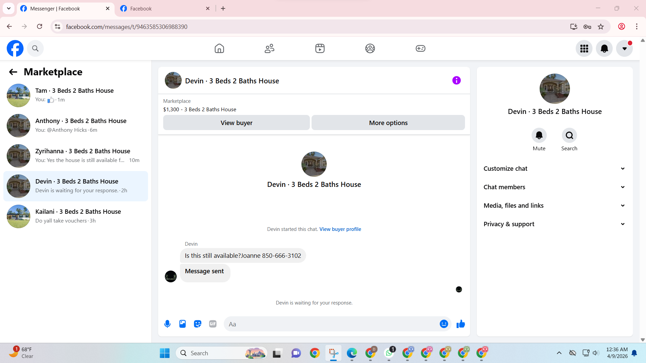
Task: Expand the Customize chat section
Action: click(x=554, y=169)
